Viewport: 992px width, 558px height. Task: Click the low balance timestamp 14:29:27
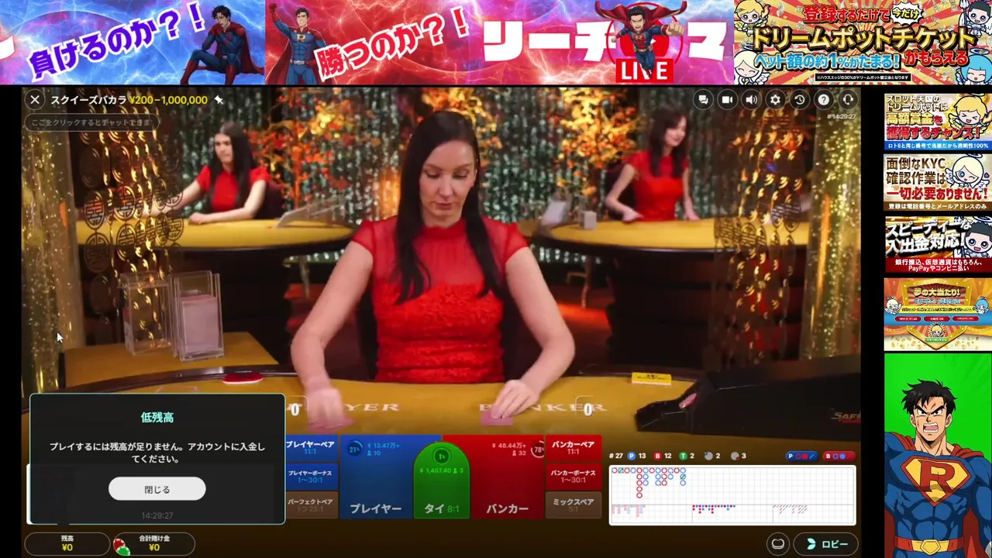click(157, 515)
